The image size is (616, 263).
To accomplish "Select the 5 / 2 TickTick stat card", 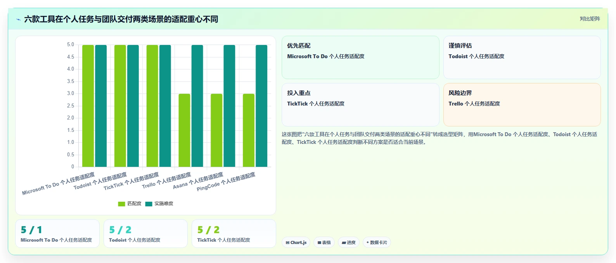I will point(234,234).
